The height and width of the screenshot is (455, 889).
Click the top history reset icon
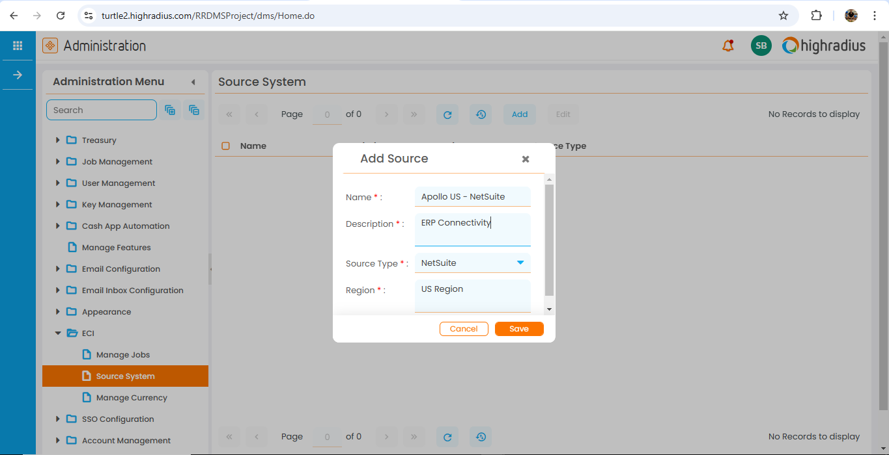(x=481, y=114)
